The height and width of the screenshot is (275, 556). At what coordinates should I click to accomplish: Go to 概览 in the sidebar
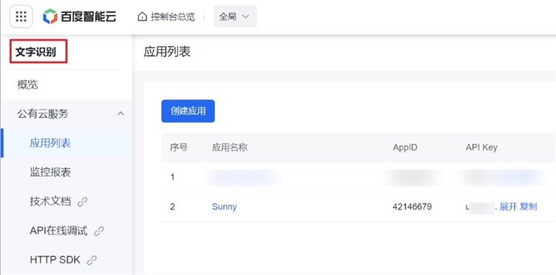(x=27, y=85)
